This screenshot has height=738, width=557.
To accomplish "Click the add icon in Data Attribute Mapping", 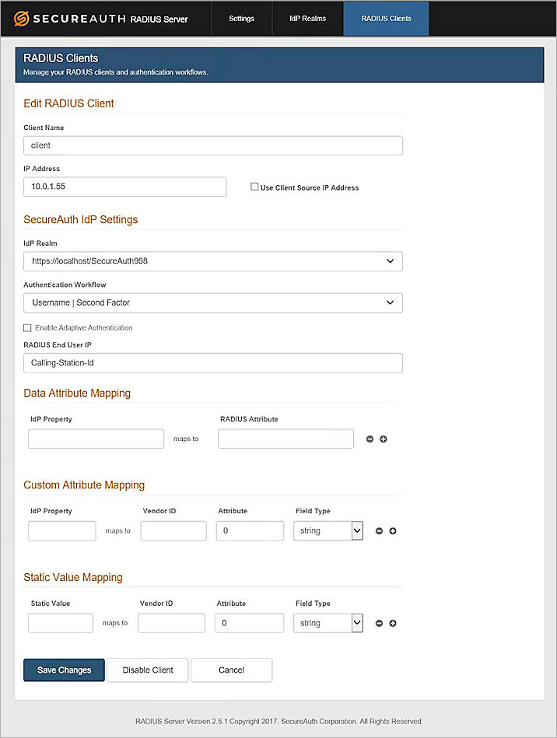I will pyautogui.click(x=383, y=439).
